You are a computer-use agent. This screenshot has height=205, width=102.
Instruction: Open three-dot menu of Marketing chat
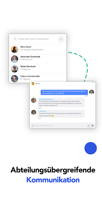click(x=93, y=83)
